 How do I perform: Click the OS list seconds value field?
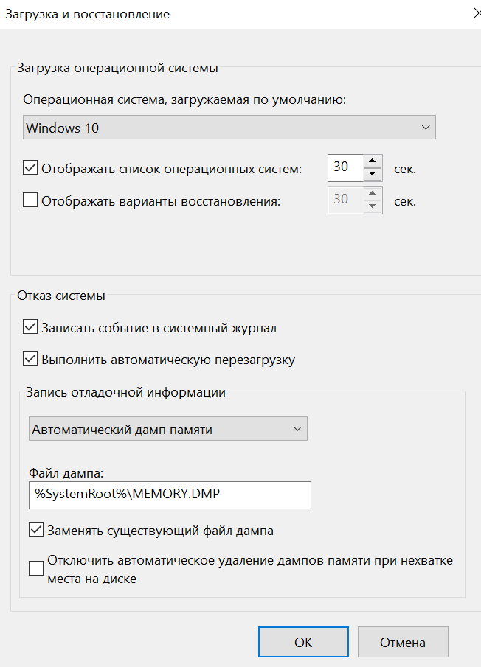pos(346,167)
